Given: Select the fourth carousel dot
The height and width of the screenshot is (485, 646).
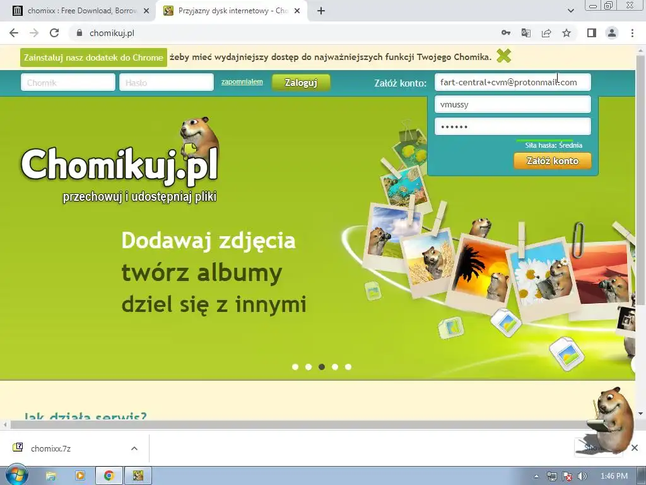Looking at the screenshot, I should pyautogui.click(x=335, y=367).
